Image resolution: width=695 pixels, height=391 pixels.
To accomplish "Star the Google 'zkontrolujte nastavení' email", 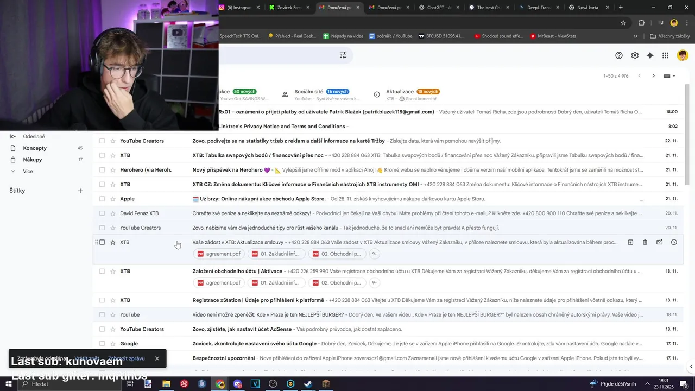I will tap(113, 344).
